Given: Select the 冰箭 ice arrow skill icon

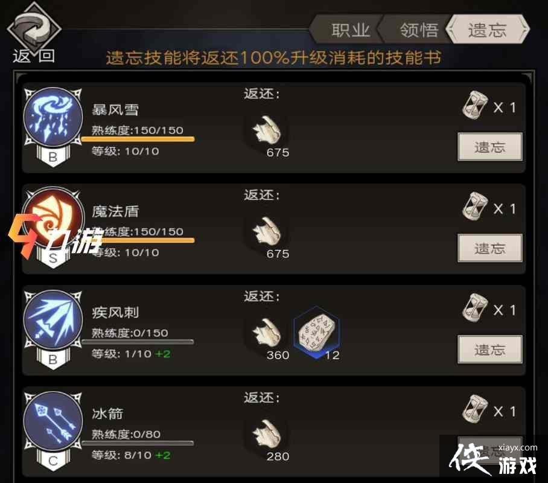Looking at the screenshot, I should click(53, 421).
